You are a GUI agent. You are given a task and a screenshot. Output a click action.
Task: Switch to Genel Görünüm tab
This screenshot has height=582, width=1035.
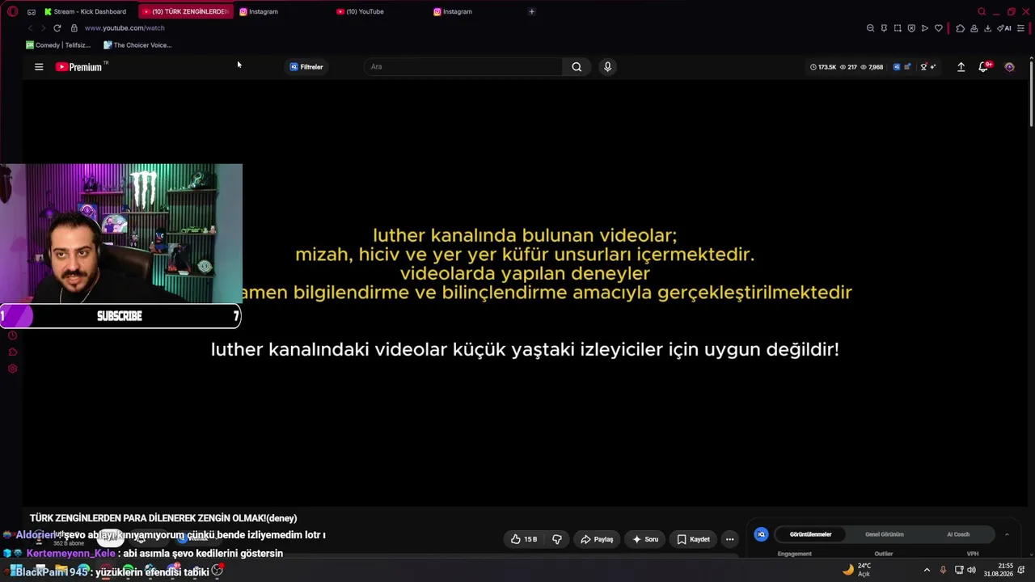coord(885,534)
